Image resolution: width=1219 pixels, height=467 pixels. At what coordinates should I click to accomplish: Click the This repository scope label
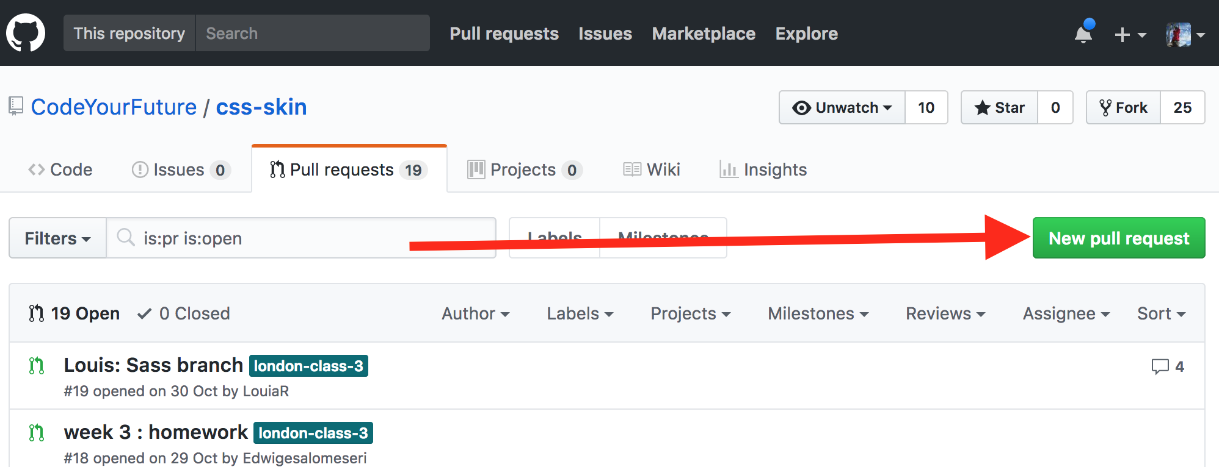coord(129,33)
